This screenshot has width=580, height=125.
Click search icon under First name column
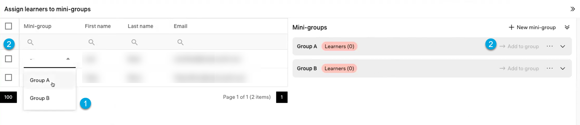point(92,42)
